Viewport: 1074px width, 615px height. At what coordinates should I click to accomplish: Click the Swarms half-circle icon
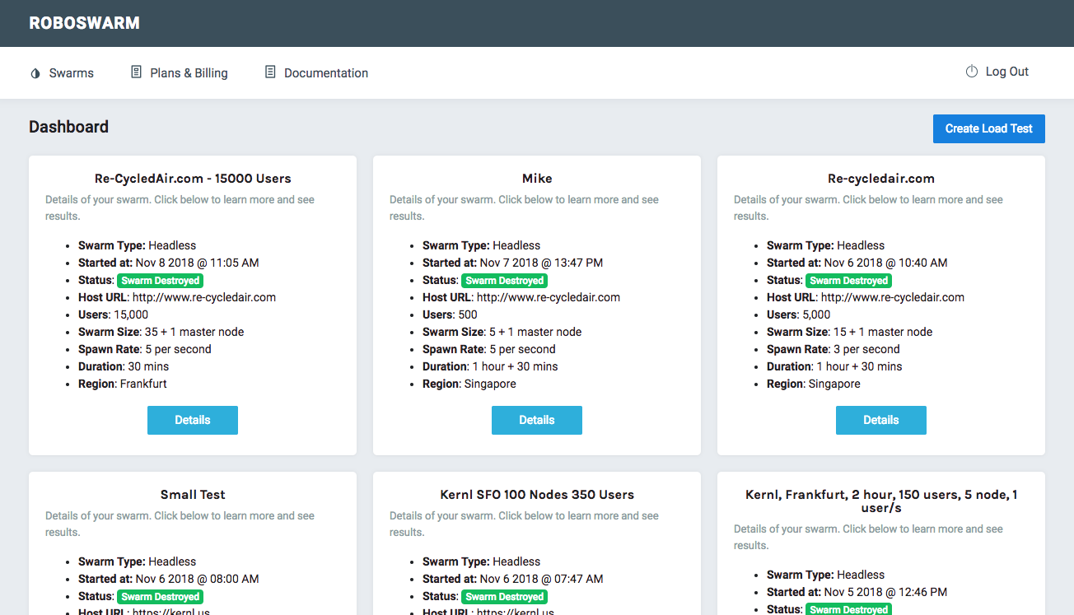(x=35, y=73)
